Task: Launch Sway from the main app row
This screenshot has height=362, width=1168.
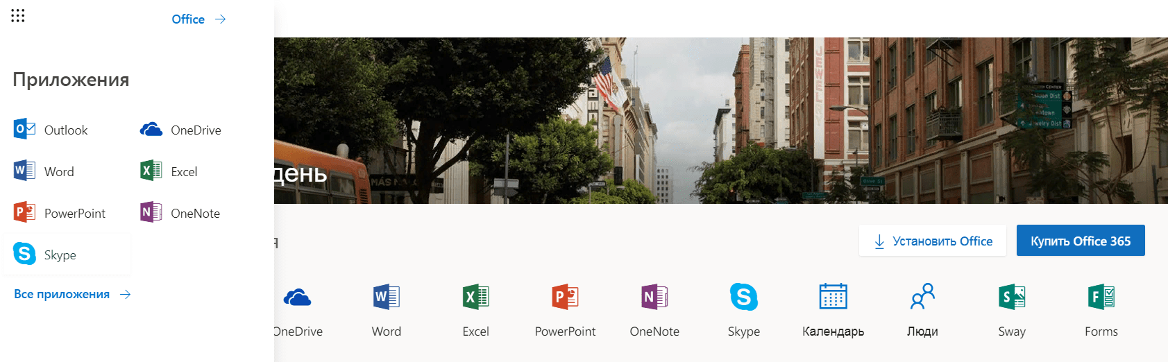Action: (x=1012, y=310)
